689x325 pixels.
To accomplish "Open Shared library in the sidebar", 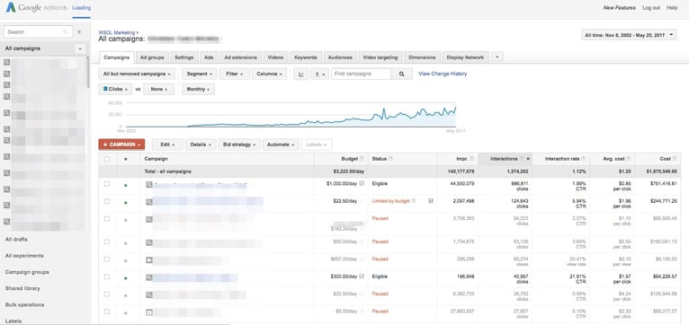I will pyautogui.click(x=22, y=288).
